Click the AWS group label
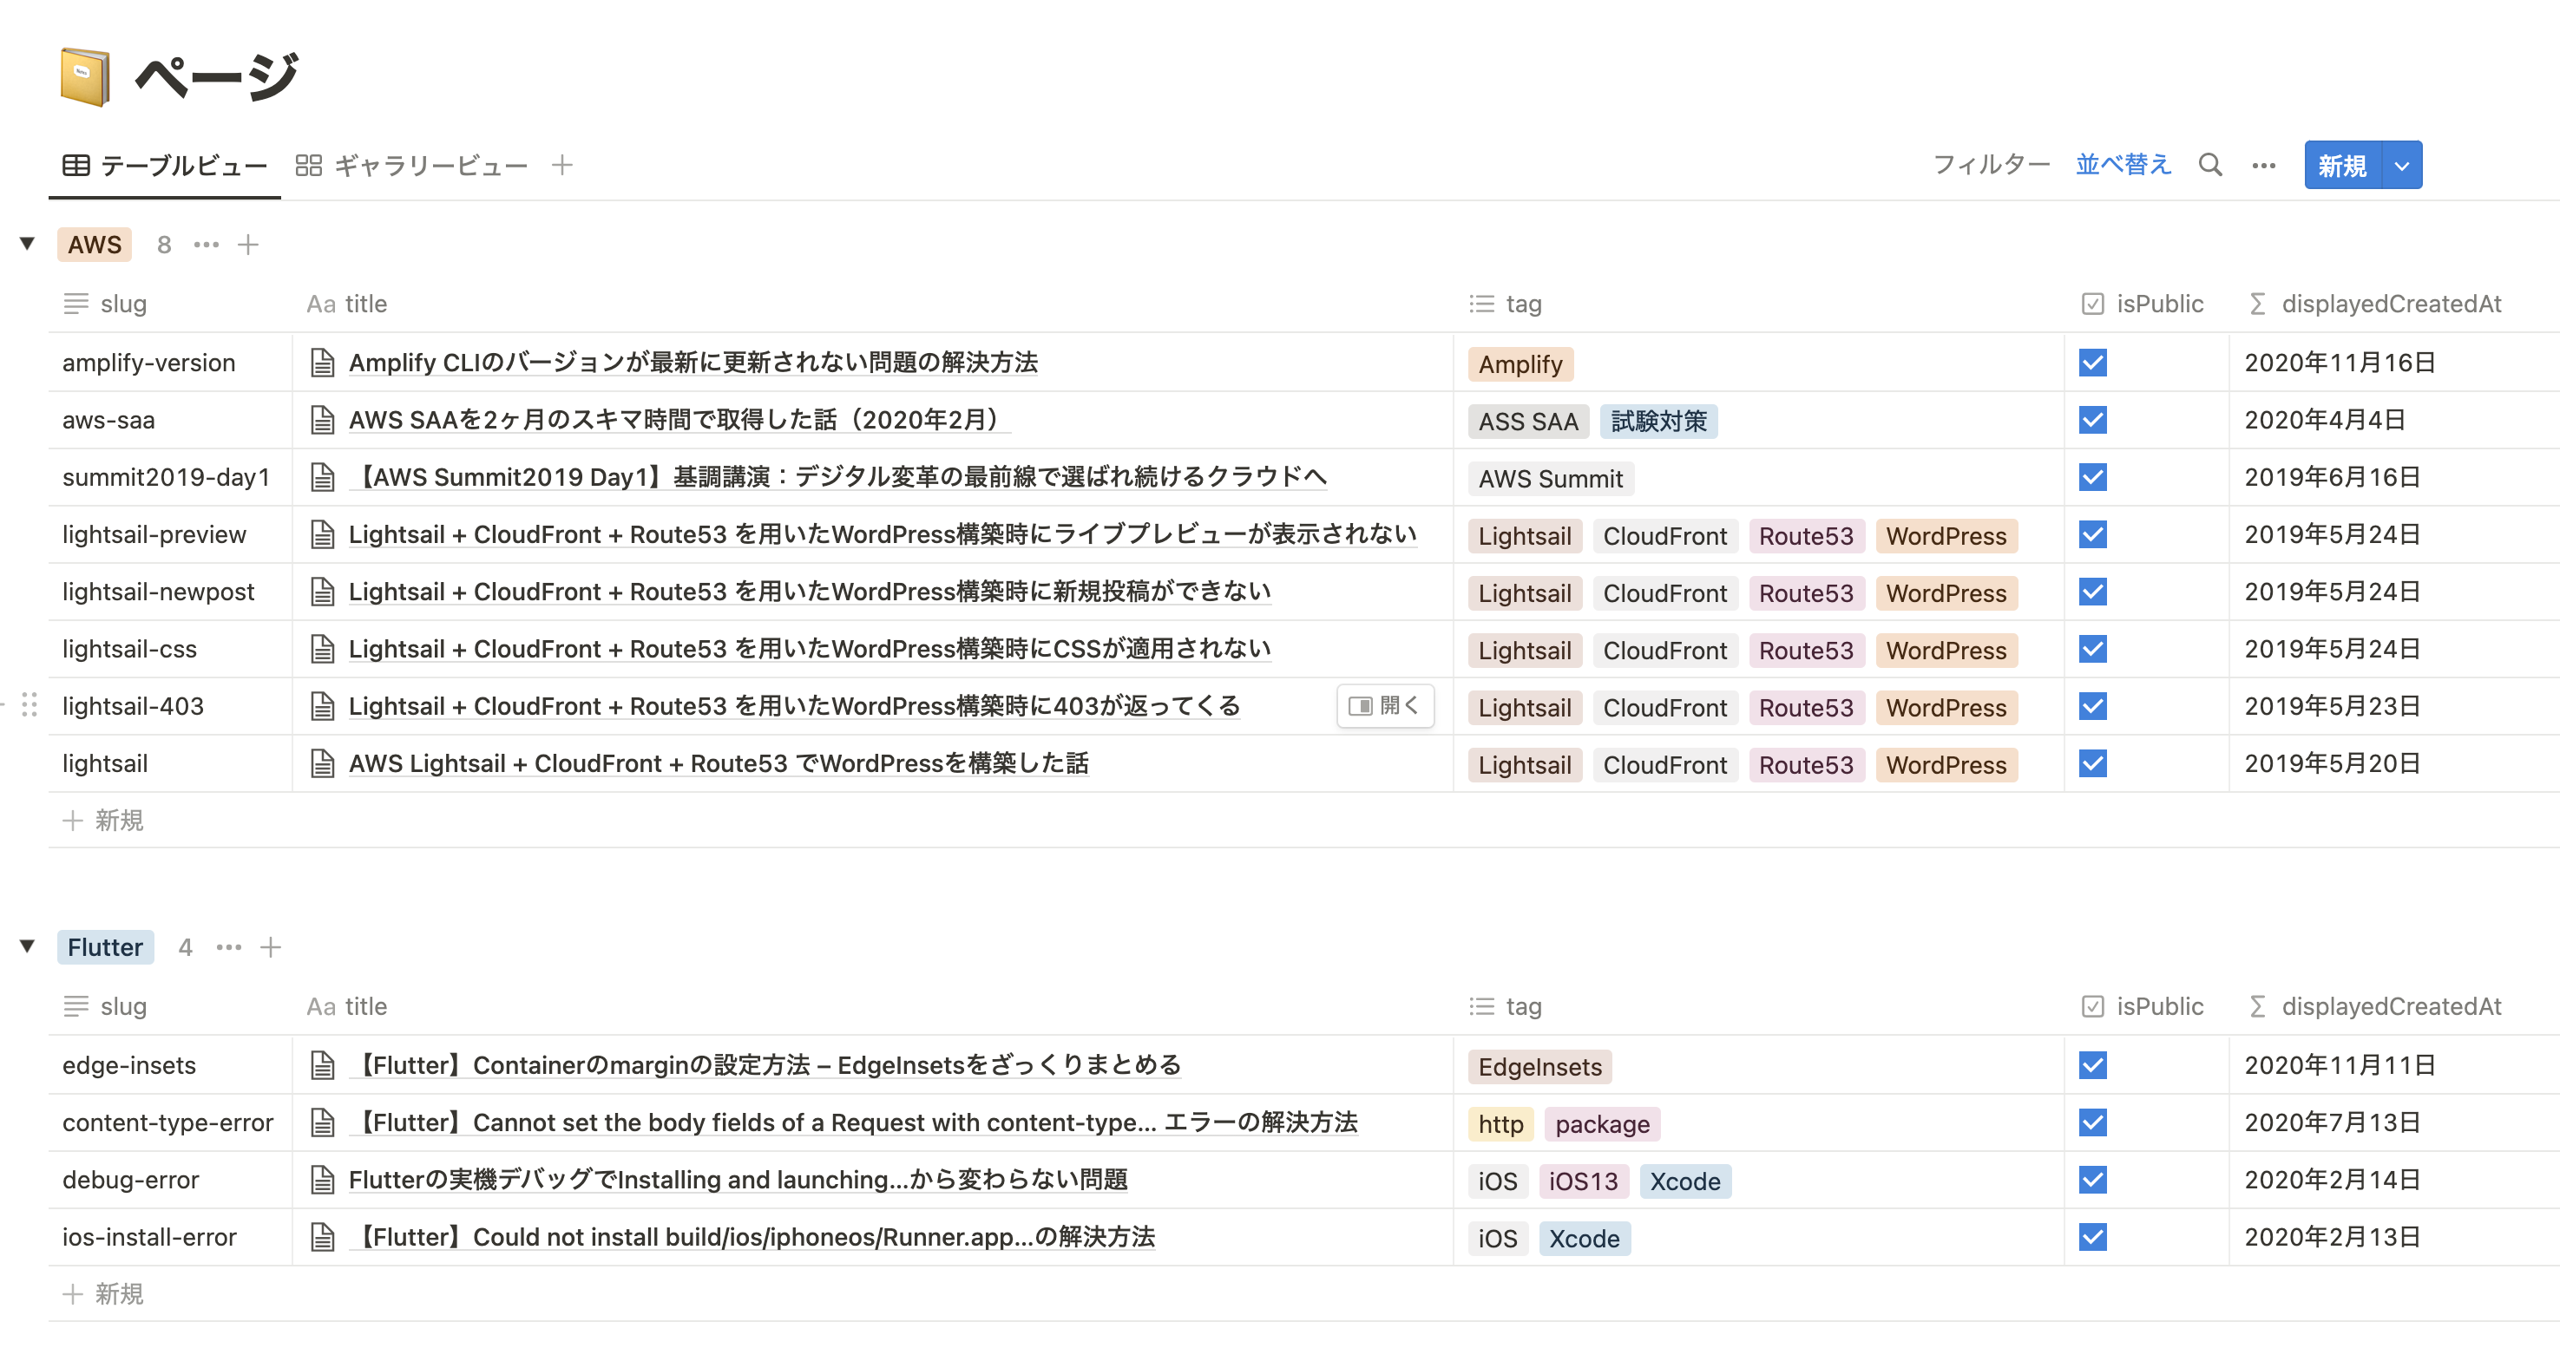This screenshot has width=2560, height=1348. (x=95, y=245)
